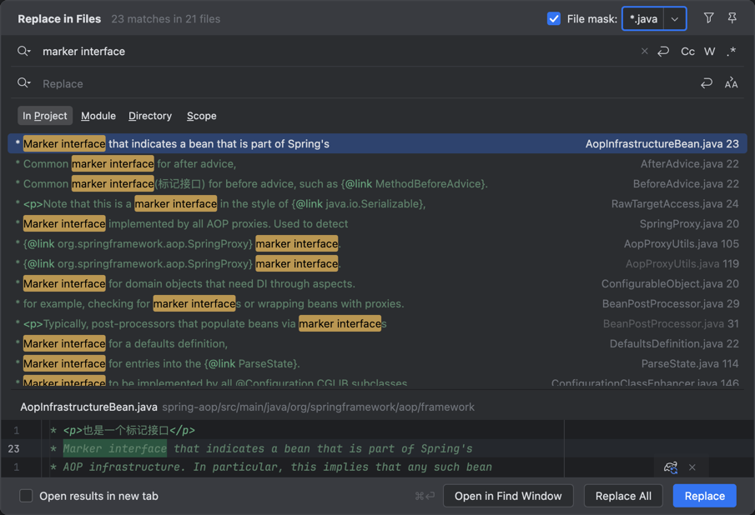
Task: Toggle Words (W) whole-word matching
Action: pyautogui.click(x=709, y=52)
